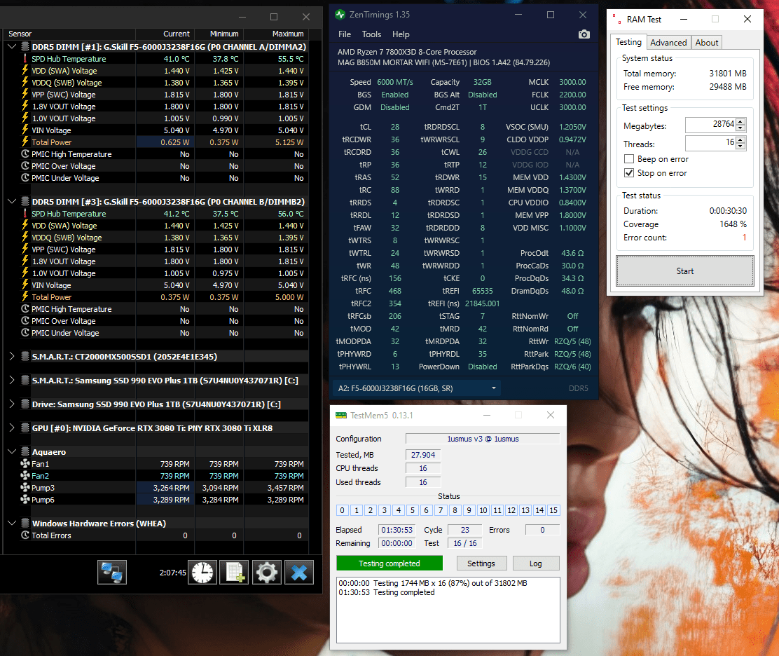Click the DIMM #3 memory chip icon
Screen dimensions: 779x656
[25, 201]
